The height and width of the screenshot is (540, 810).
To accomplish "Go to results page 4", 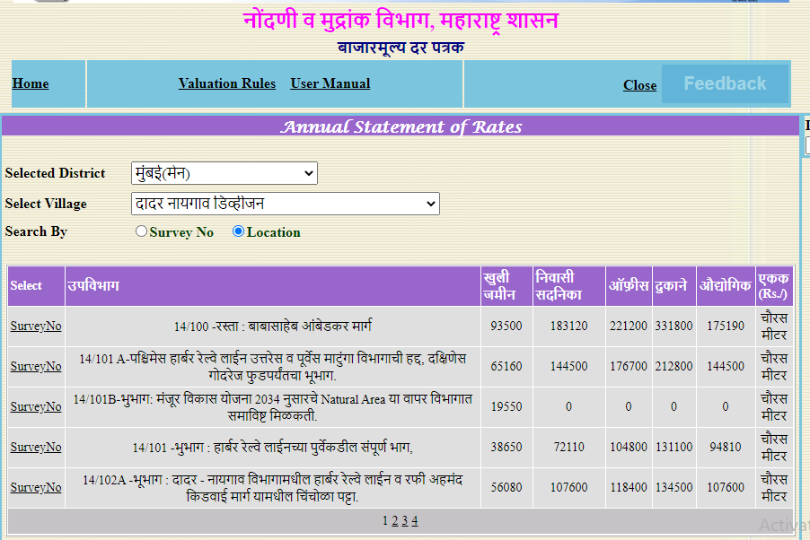I will pos(414,521).
